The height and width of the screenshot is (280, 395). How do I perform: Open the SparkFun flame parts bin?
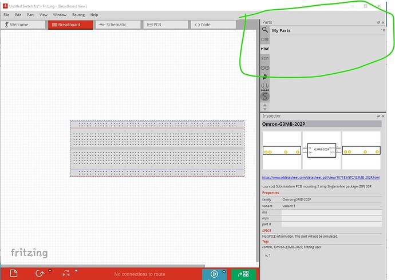(x=264, y=77)
